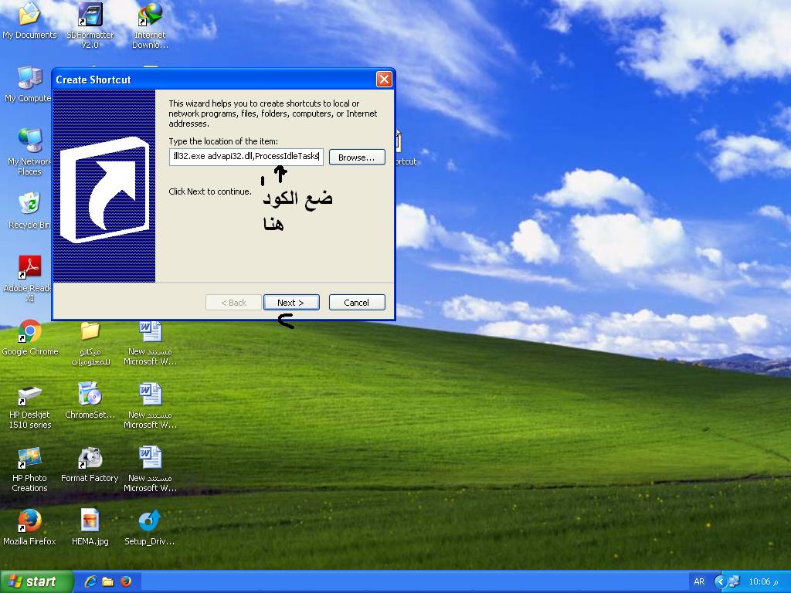Select New Microsoft Word document beside Format Factory
This screenshot has height=593, width=791.
click(x=150, y=469)
